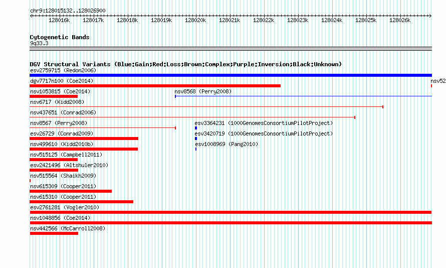Click the nsv499610 (Kidd2010b) red bar
Viewport: 446px width, 268px height.
click(84, 149)
